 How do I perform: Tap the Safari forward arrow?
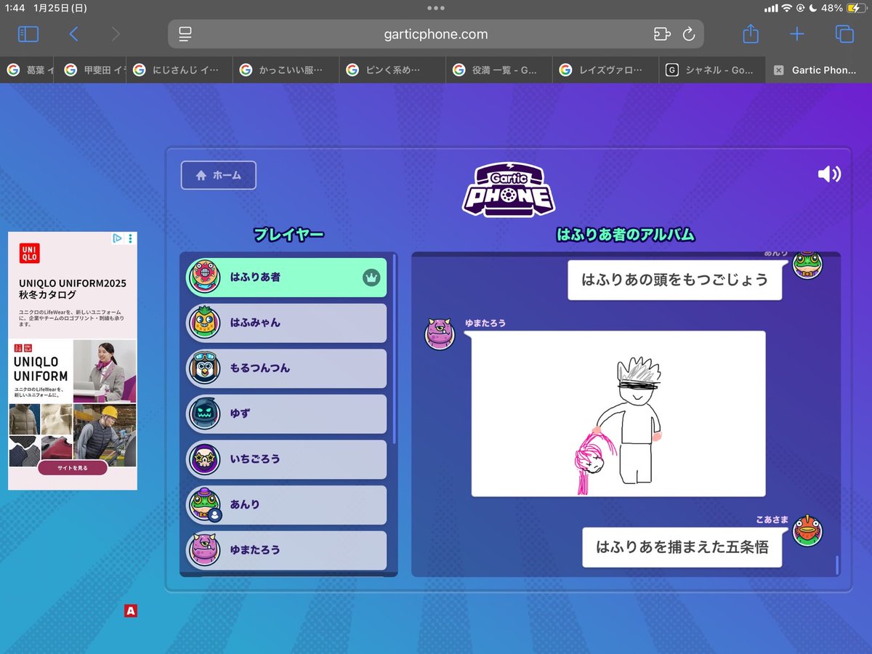(116, 34)
